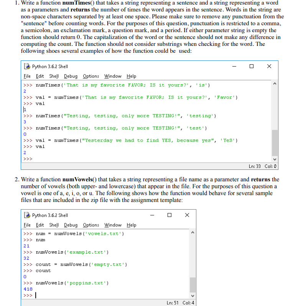Open Shell menu in first Python shell
This screenshot has width=298, height=306.
[54, 76]
